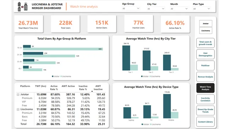Click the merger buildings logo icon
Viewport: 230px width, 129px height.
(x=23, y=7)
